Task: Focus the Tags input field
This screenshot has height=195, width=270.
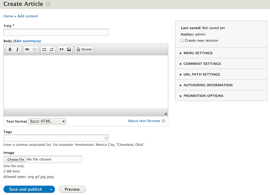Action: click(x=56, y=138)
